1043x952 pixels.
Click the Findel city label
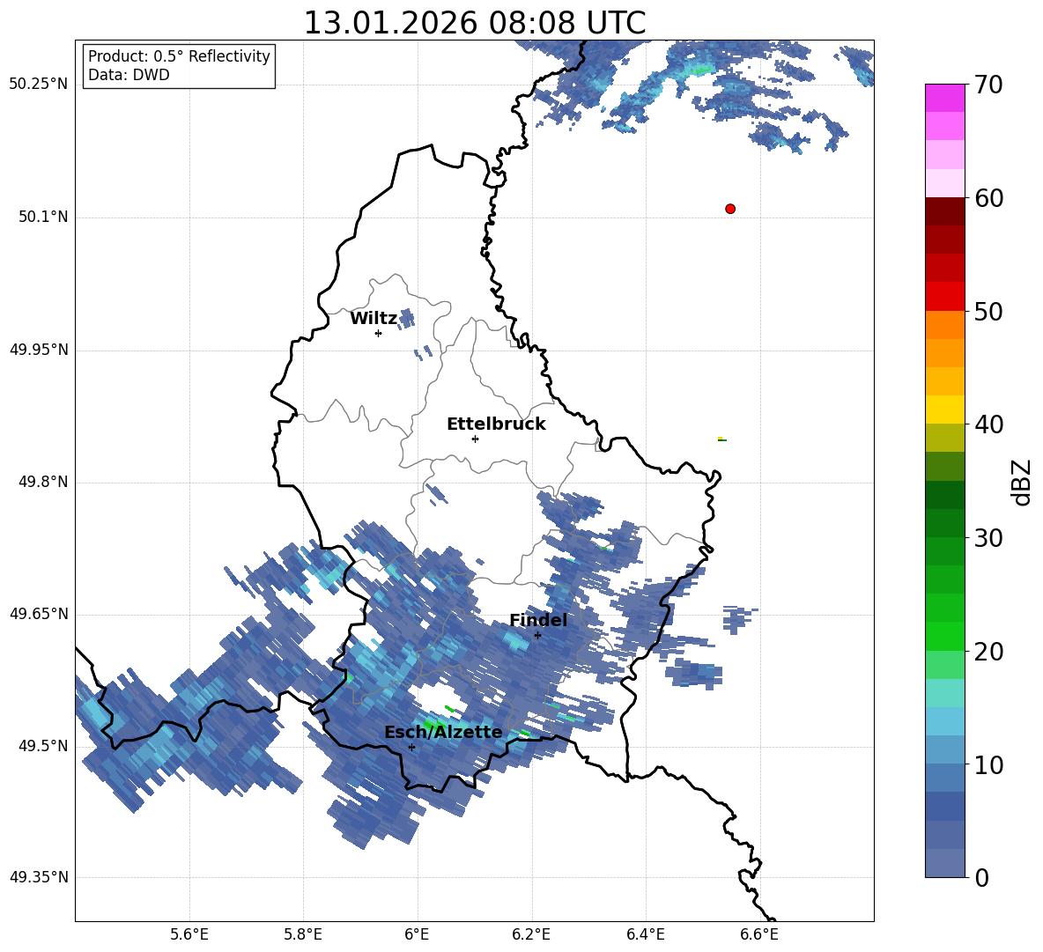point(538,620)
